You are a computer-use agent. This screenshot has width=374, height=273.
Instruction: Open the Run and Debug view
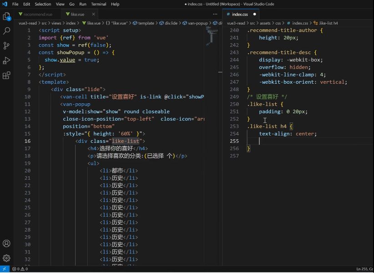point(6,61)
